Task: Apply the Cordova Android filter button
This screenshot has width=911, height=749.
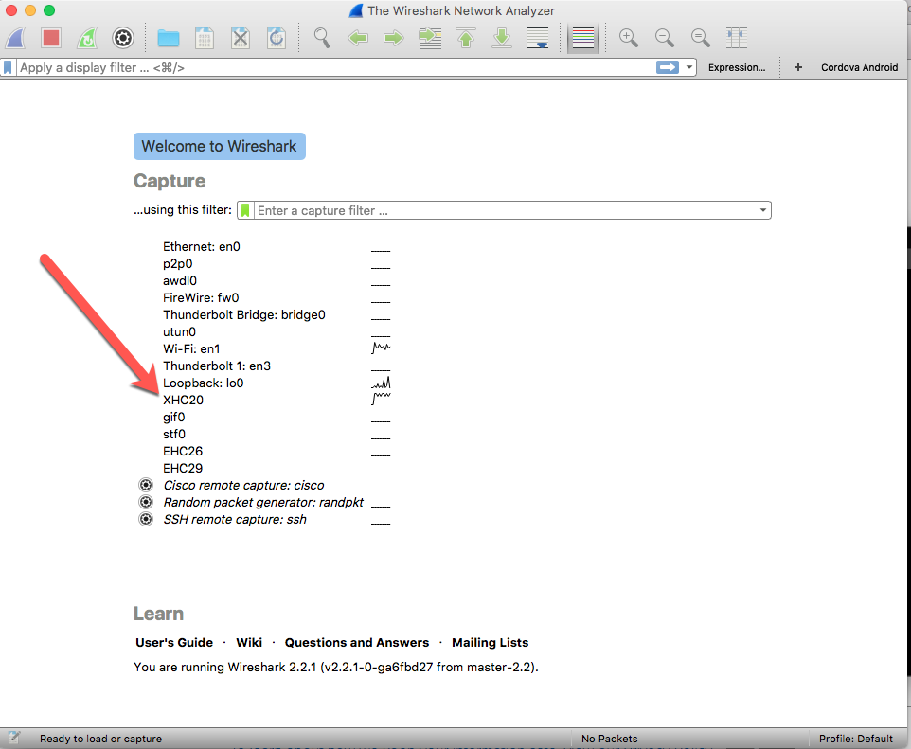Action: pos(859,67)
